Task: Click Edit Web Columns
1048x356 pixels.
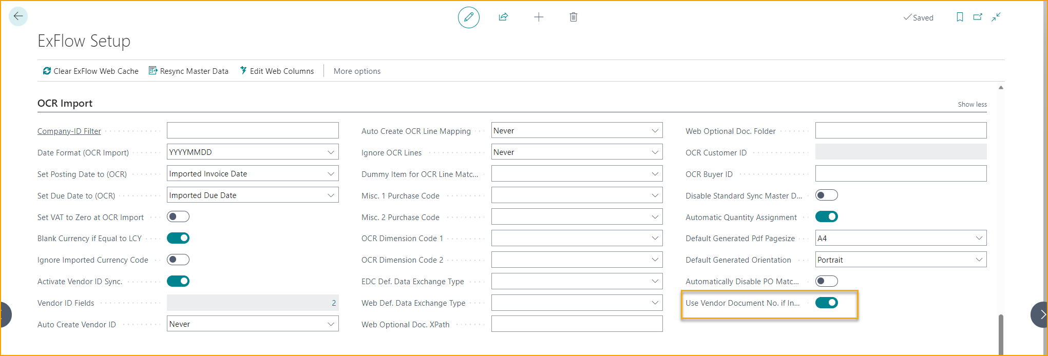Action: pyautogui.click(x=277, y=71)
